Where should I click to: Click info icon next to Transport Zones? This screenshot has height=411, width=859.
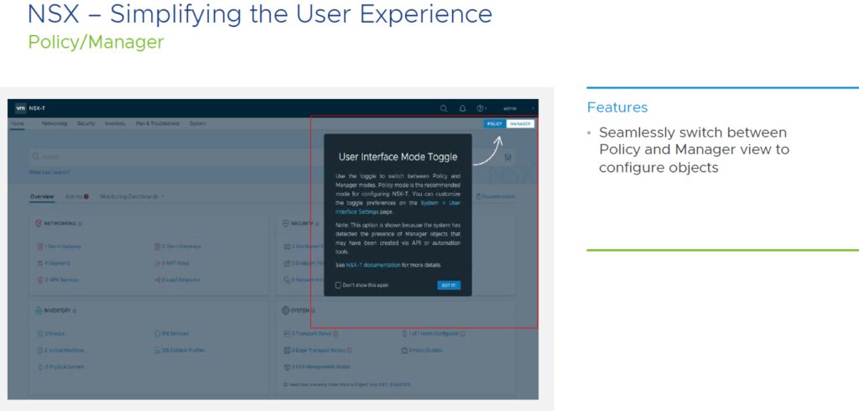tap(336, 333)
